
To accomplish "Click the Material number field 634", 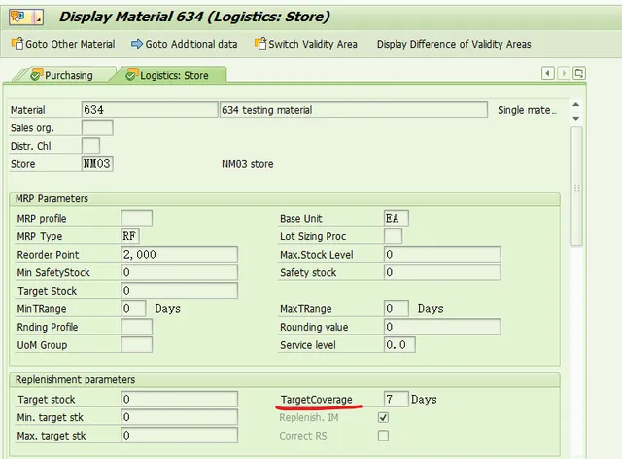I will 150,110.
